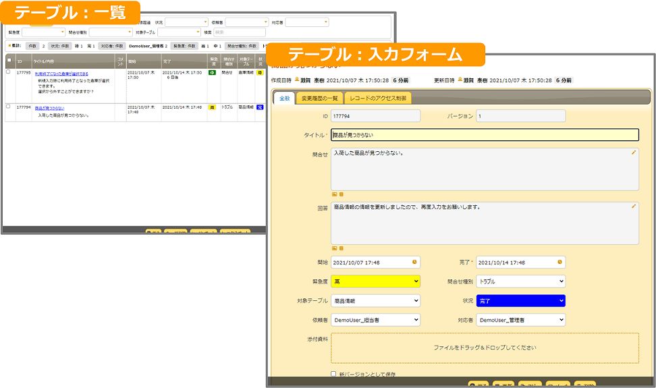Click the 入荷した商品が見つからない。 text in the list row
Viewport: 656px width, 388px height.
tap(63, 115)
